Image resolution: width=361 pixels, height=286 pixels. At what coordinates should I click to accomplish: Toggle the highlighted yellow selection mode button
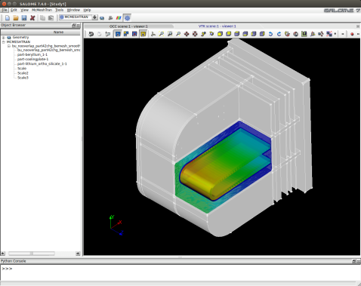143,34
